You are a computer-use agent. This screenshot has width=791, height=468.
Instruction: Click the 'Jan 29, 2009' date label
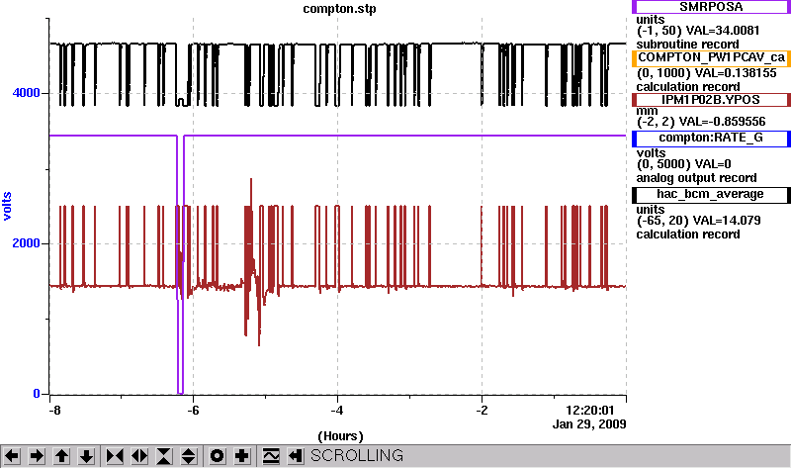[x=589, y=424]
